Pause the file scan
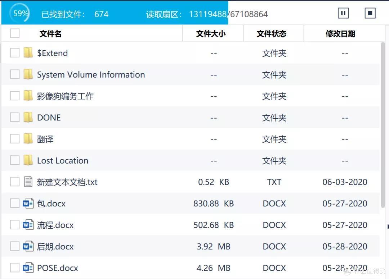This screenshot has height=279, width=389. 343,13
